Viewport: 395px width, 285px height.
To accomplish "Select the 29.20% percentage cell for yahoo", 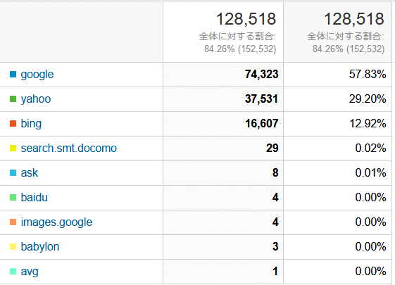I will coord(337,99).
